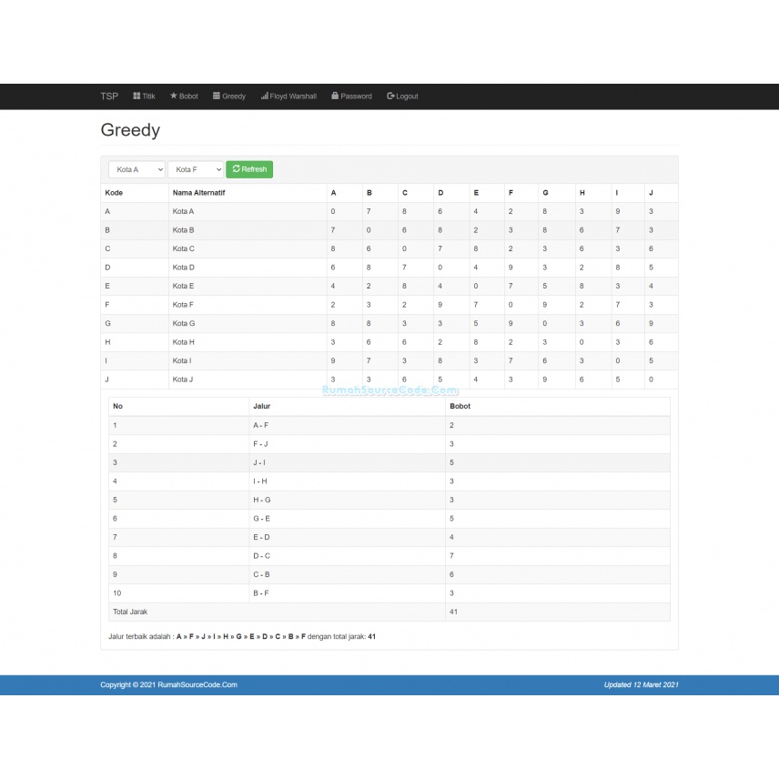Click the Floyd Warshall chart icon
779x779 pixels.
coord(264,96)
